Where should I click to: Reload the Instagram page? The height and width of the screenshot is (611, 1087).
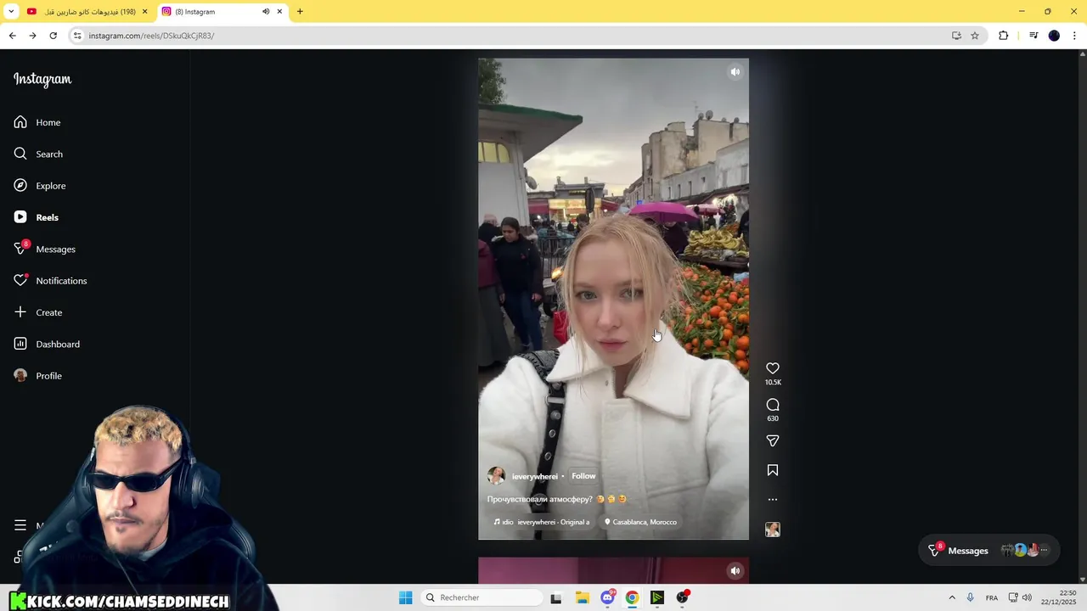tap(53, 36)
